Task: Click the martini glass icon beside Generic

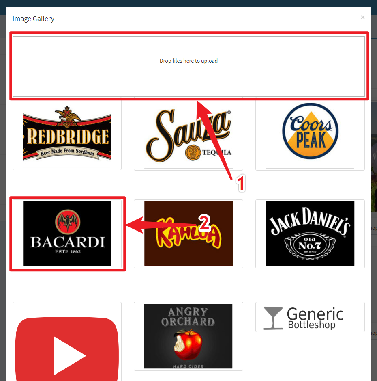Action: point(272,318)
